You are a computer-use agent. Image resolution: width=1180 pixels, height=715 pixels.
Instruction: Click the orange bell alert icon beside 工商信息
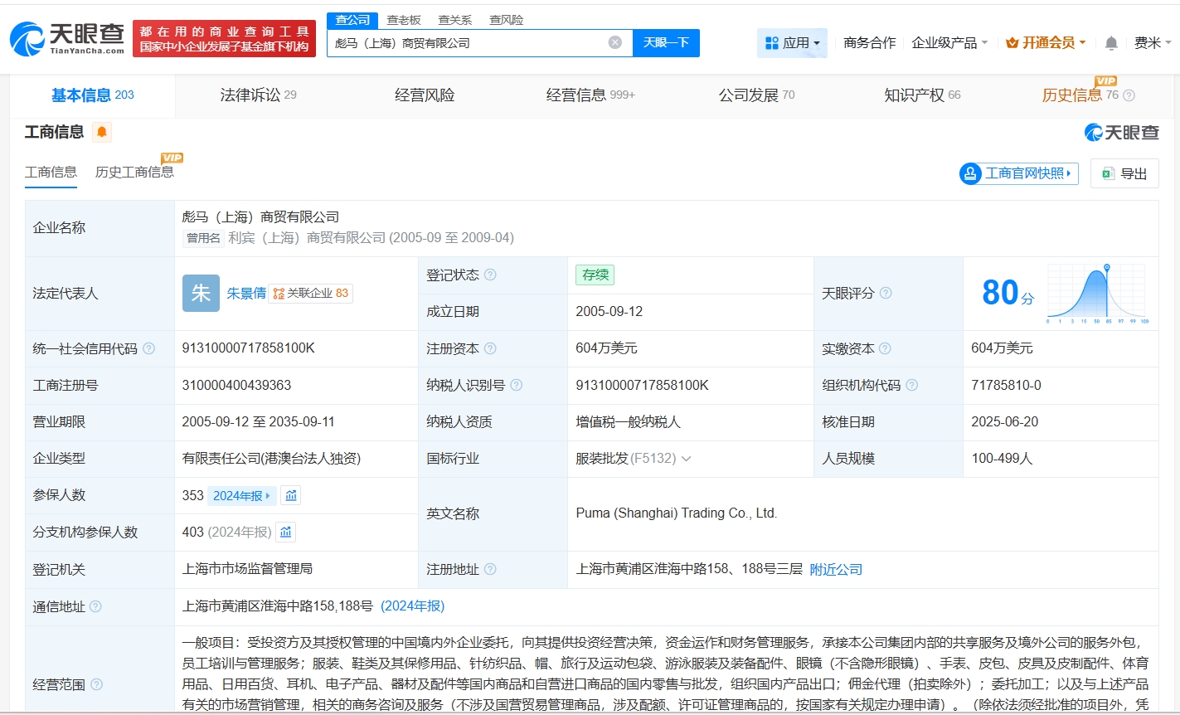pyautogui.click(x=102, y=133)
